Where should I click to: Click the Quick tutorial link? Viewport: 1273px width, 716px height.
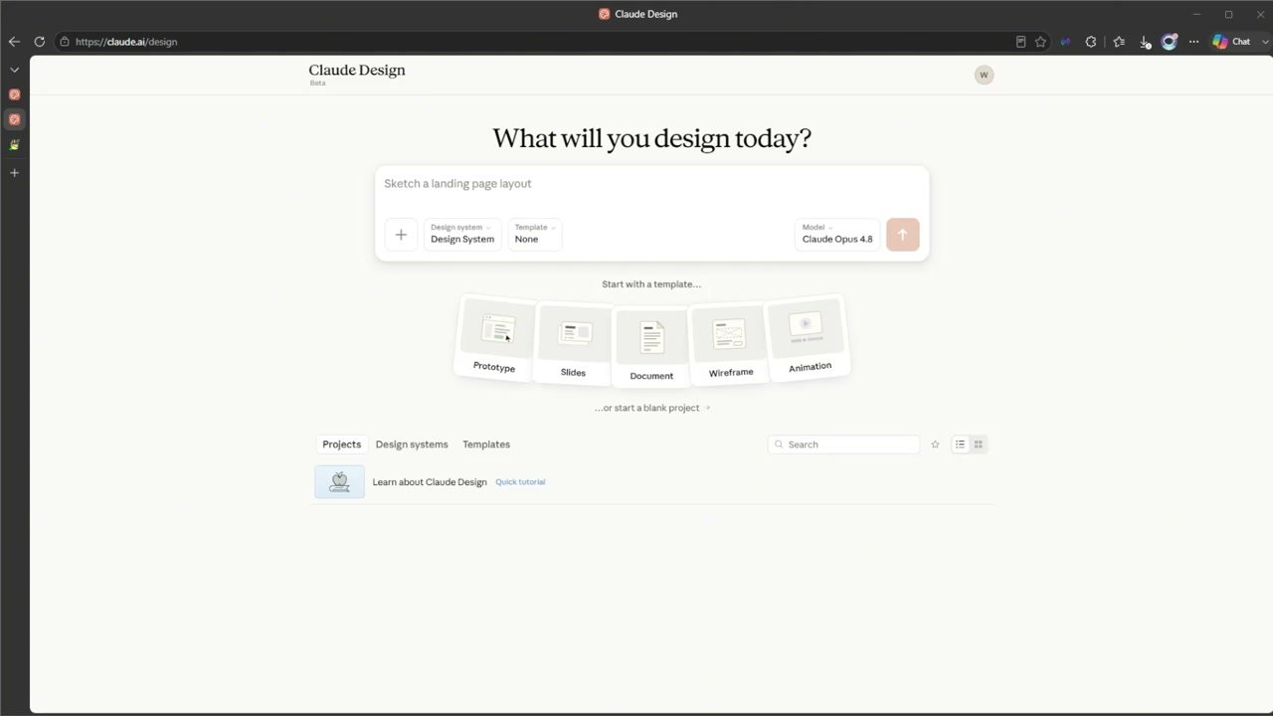click(520, 482)
